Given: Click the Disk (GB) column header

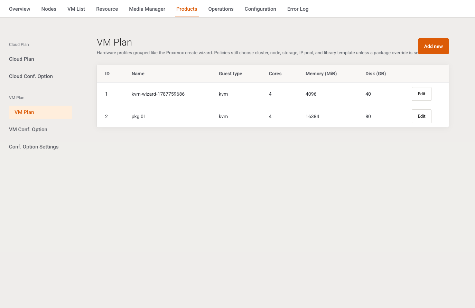Looking at the screenshot, I should [x=375, y=74].
